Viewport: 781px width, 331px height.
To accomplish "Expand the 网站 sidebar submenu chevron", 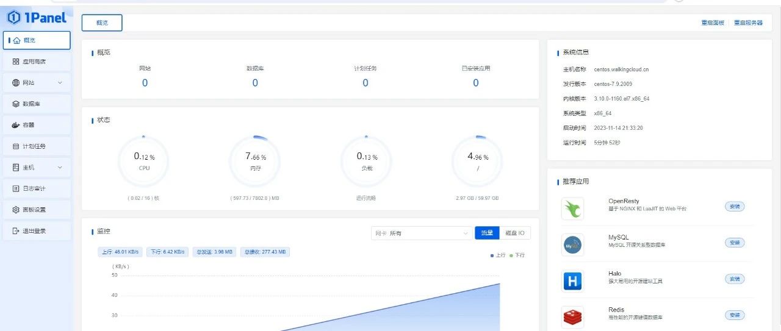I will pyautogui.click(x=60, y=82).
